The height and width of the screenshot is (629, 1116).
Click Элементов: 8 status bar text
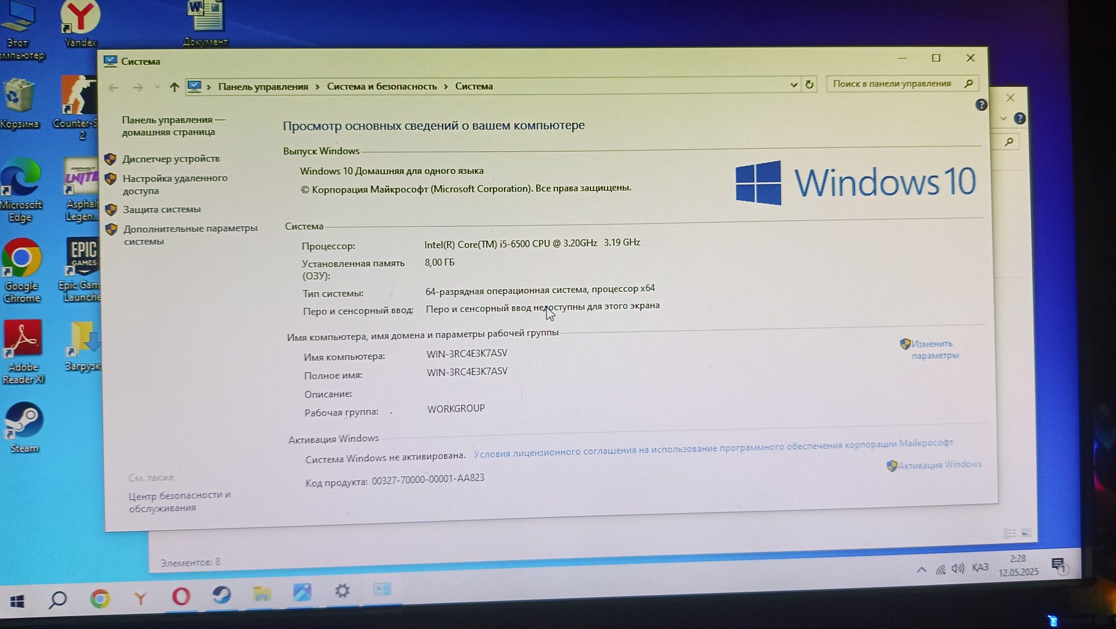pyautogui.click(x=190, y=562)
